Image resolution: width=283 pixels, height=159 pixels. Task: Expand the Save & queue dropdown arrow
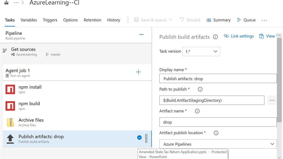point(171,20)
